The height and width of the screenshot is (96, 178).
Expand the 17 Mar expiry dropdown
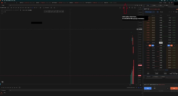pyautogui.click(x=150, y=12)
